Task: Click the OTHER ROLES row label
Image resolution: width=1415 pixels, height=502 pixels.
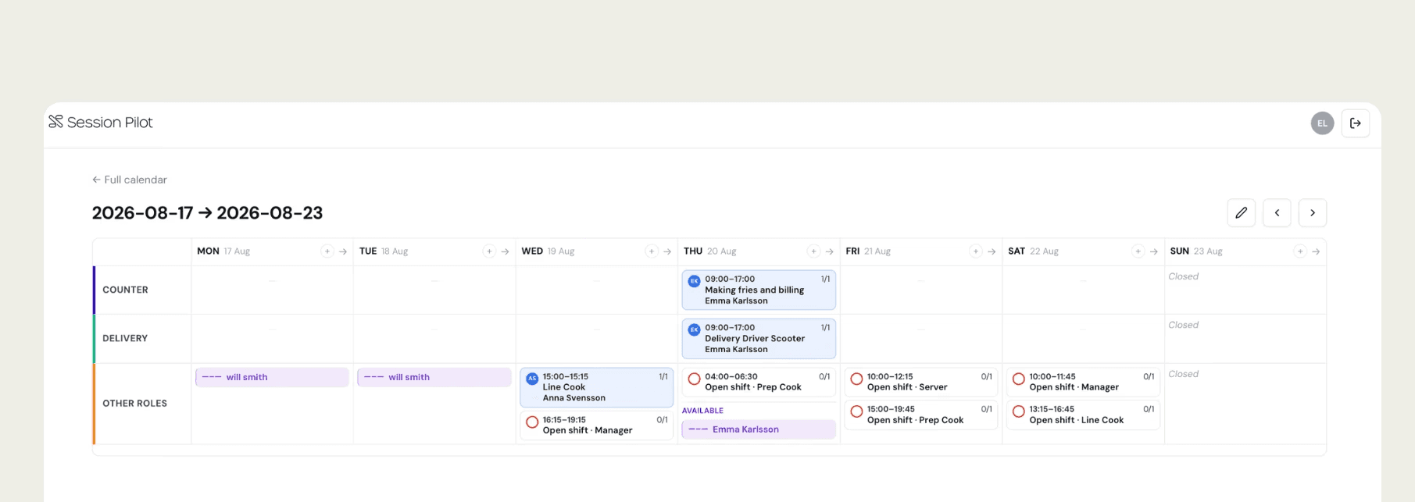Action: pos(135,404)
